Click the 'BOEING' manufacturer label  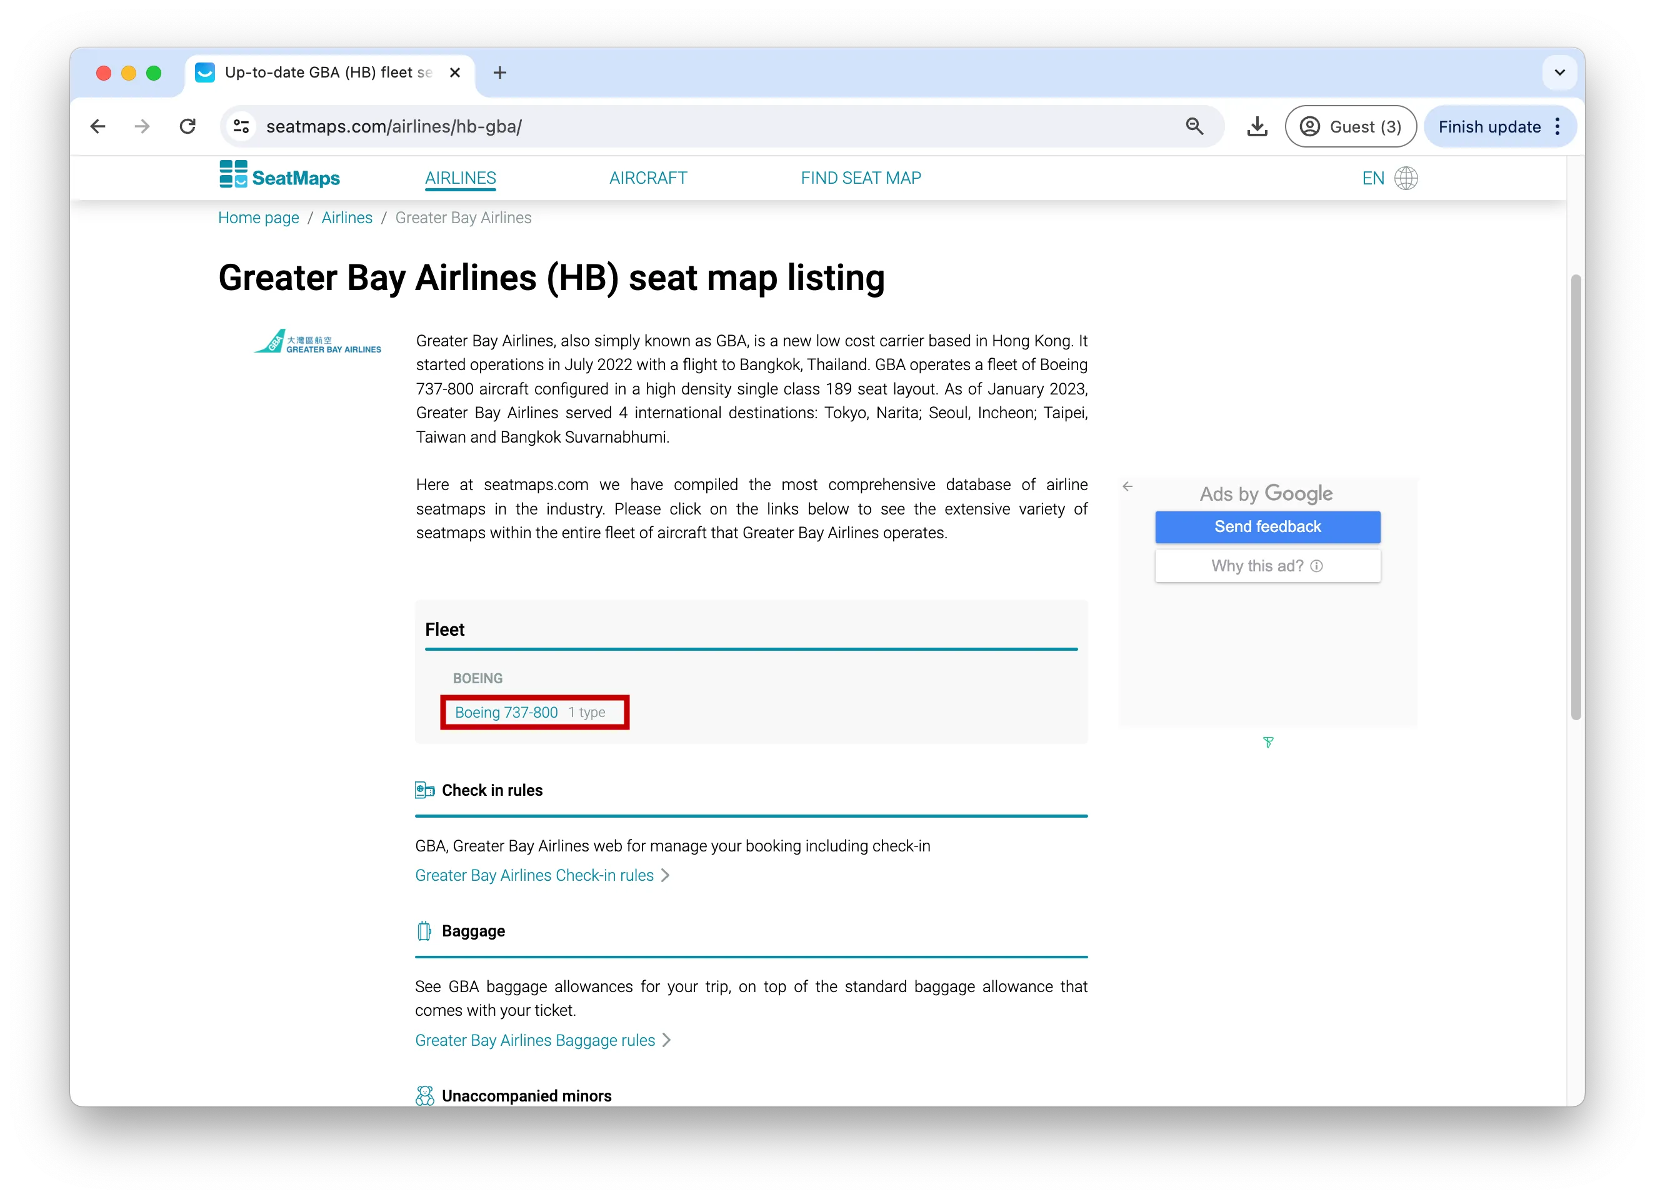(x=477, y=678)
